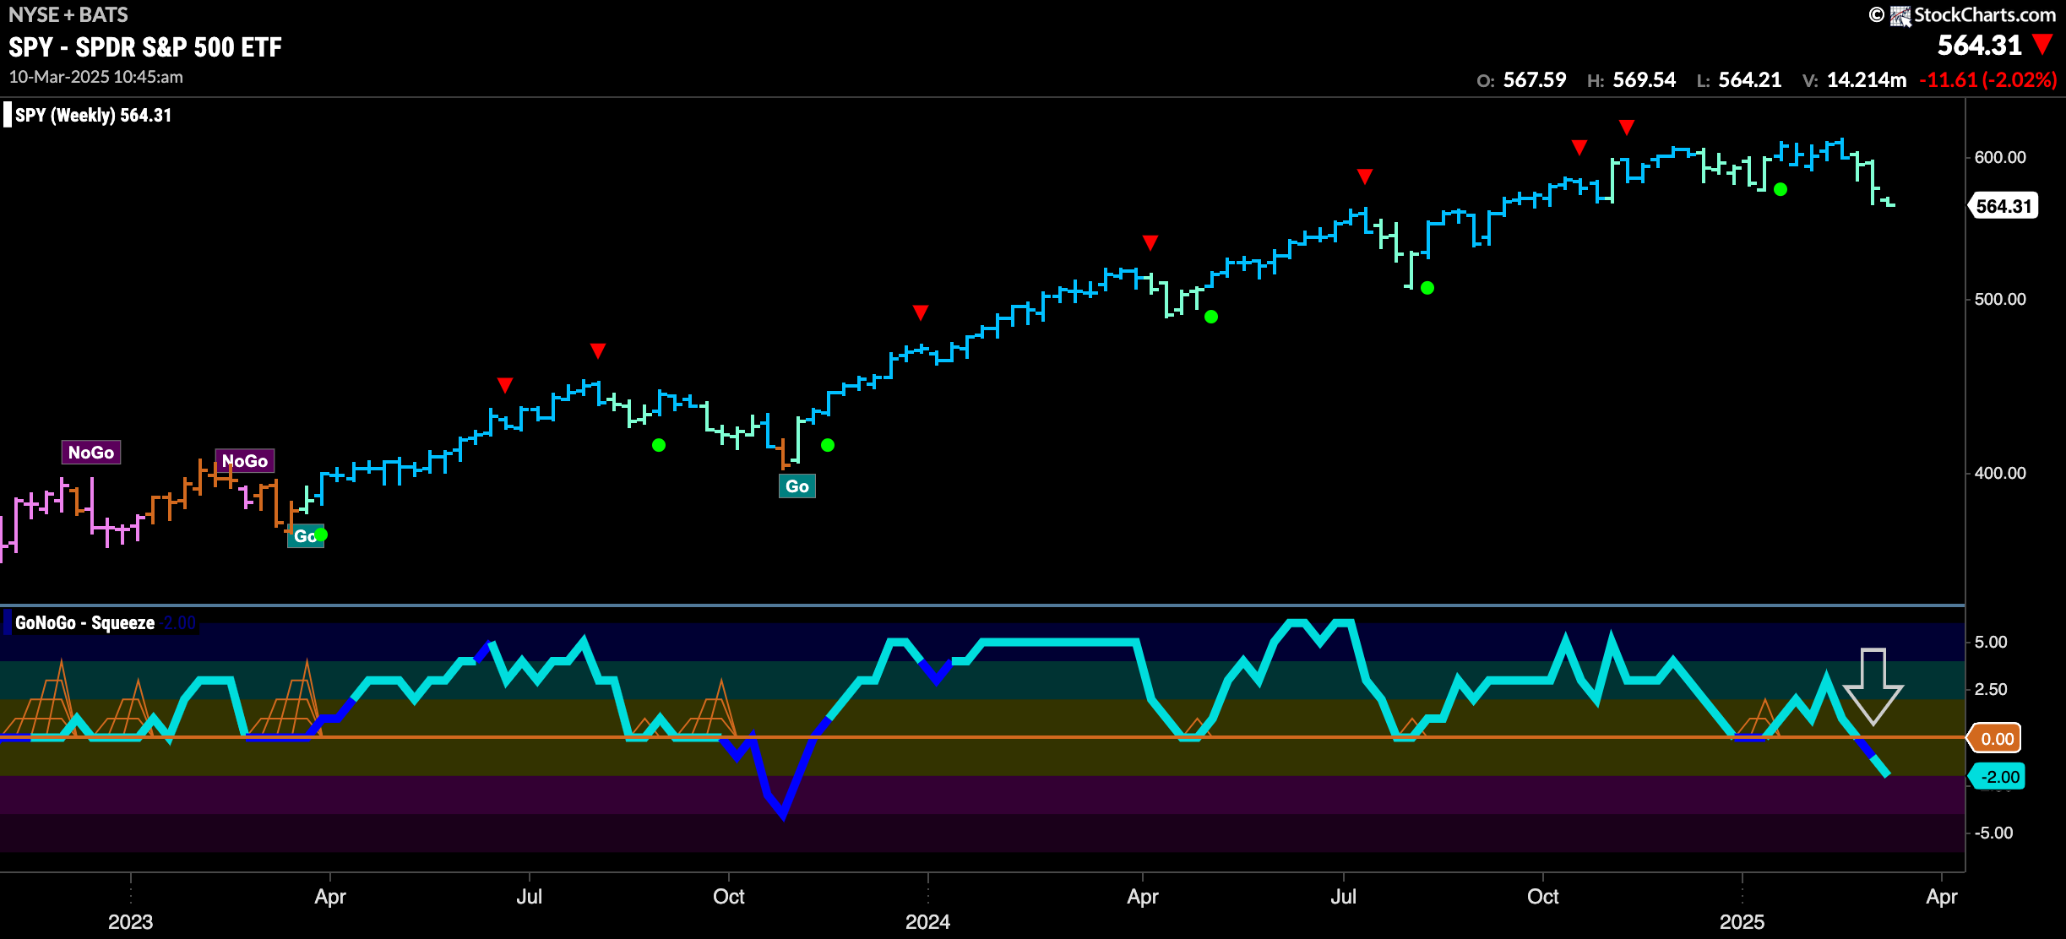Open the StockCharts.com logo link
Image resolution: width=2066 pixels, height=939 pixels.
tap(1971, 14)
